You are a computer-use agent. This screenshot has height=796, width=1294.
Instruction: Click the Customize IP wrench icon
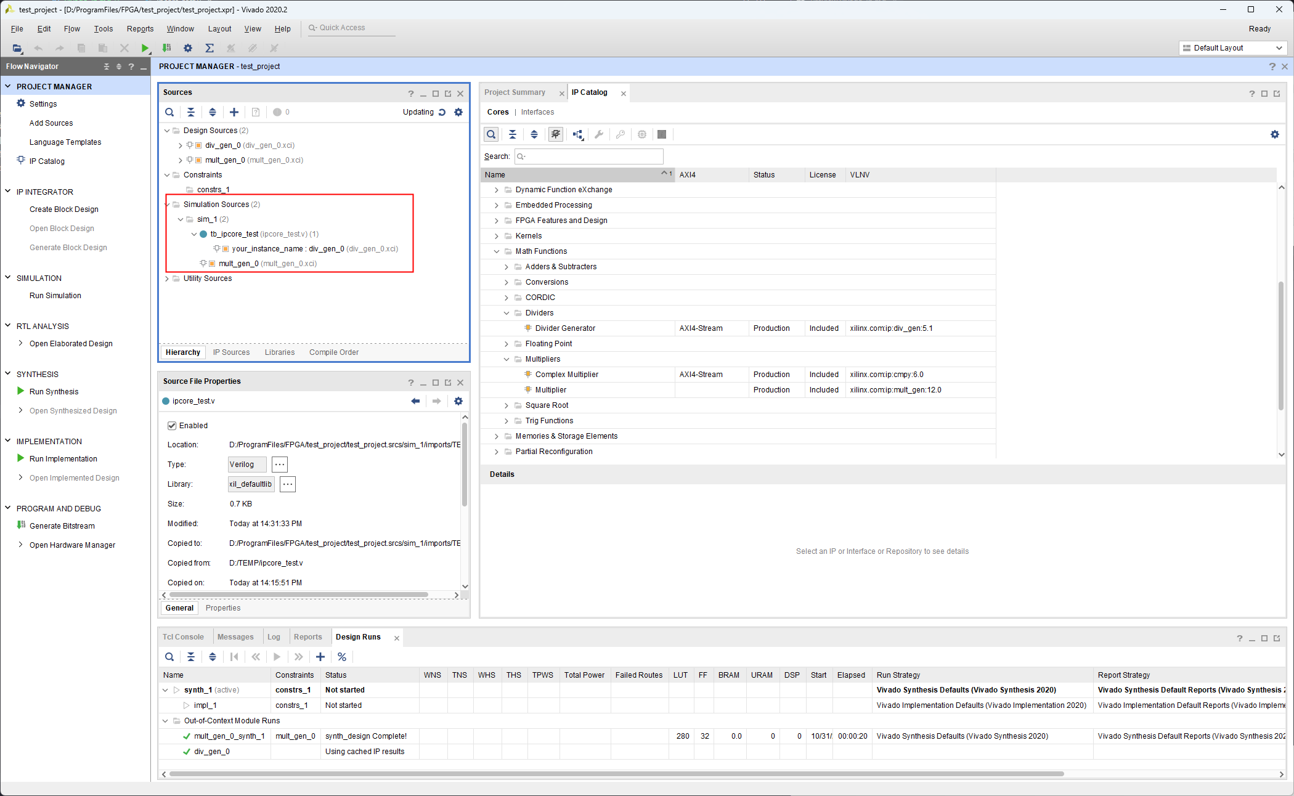[599, 134]
